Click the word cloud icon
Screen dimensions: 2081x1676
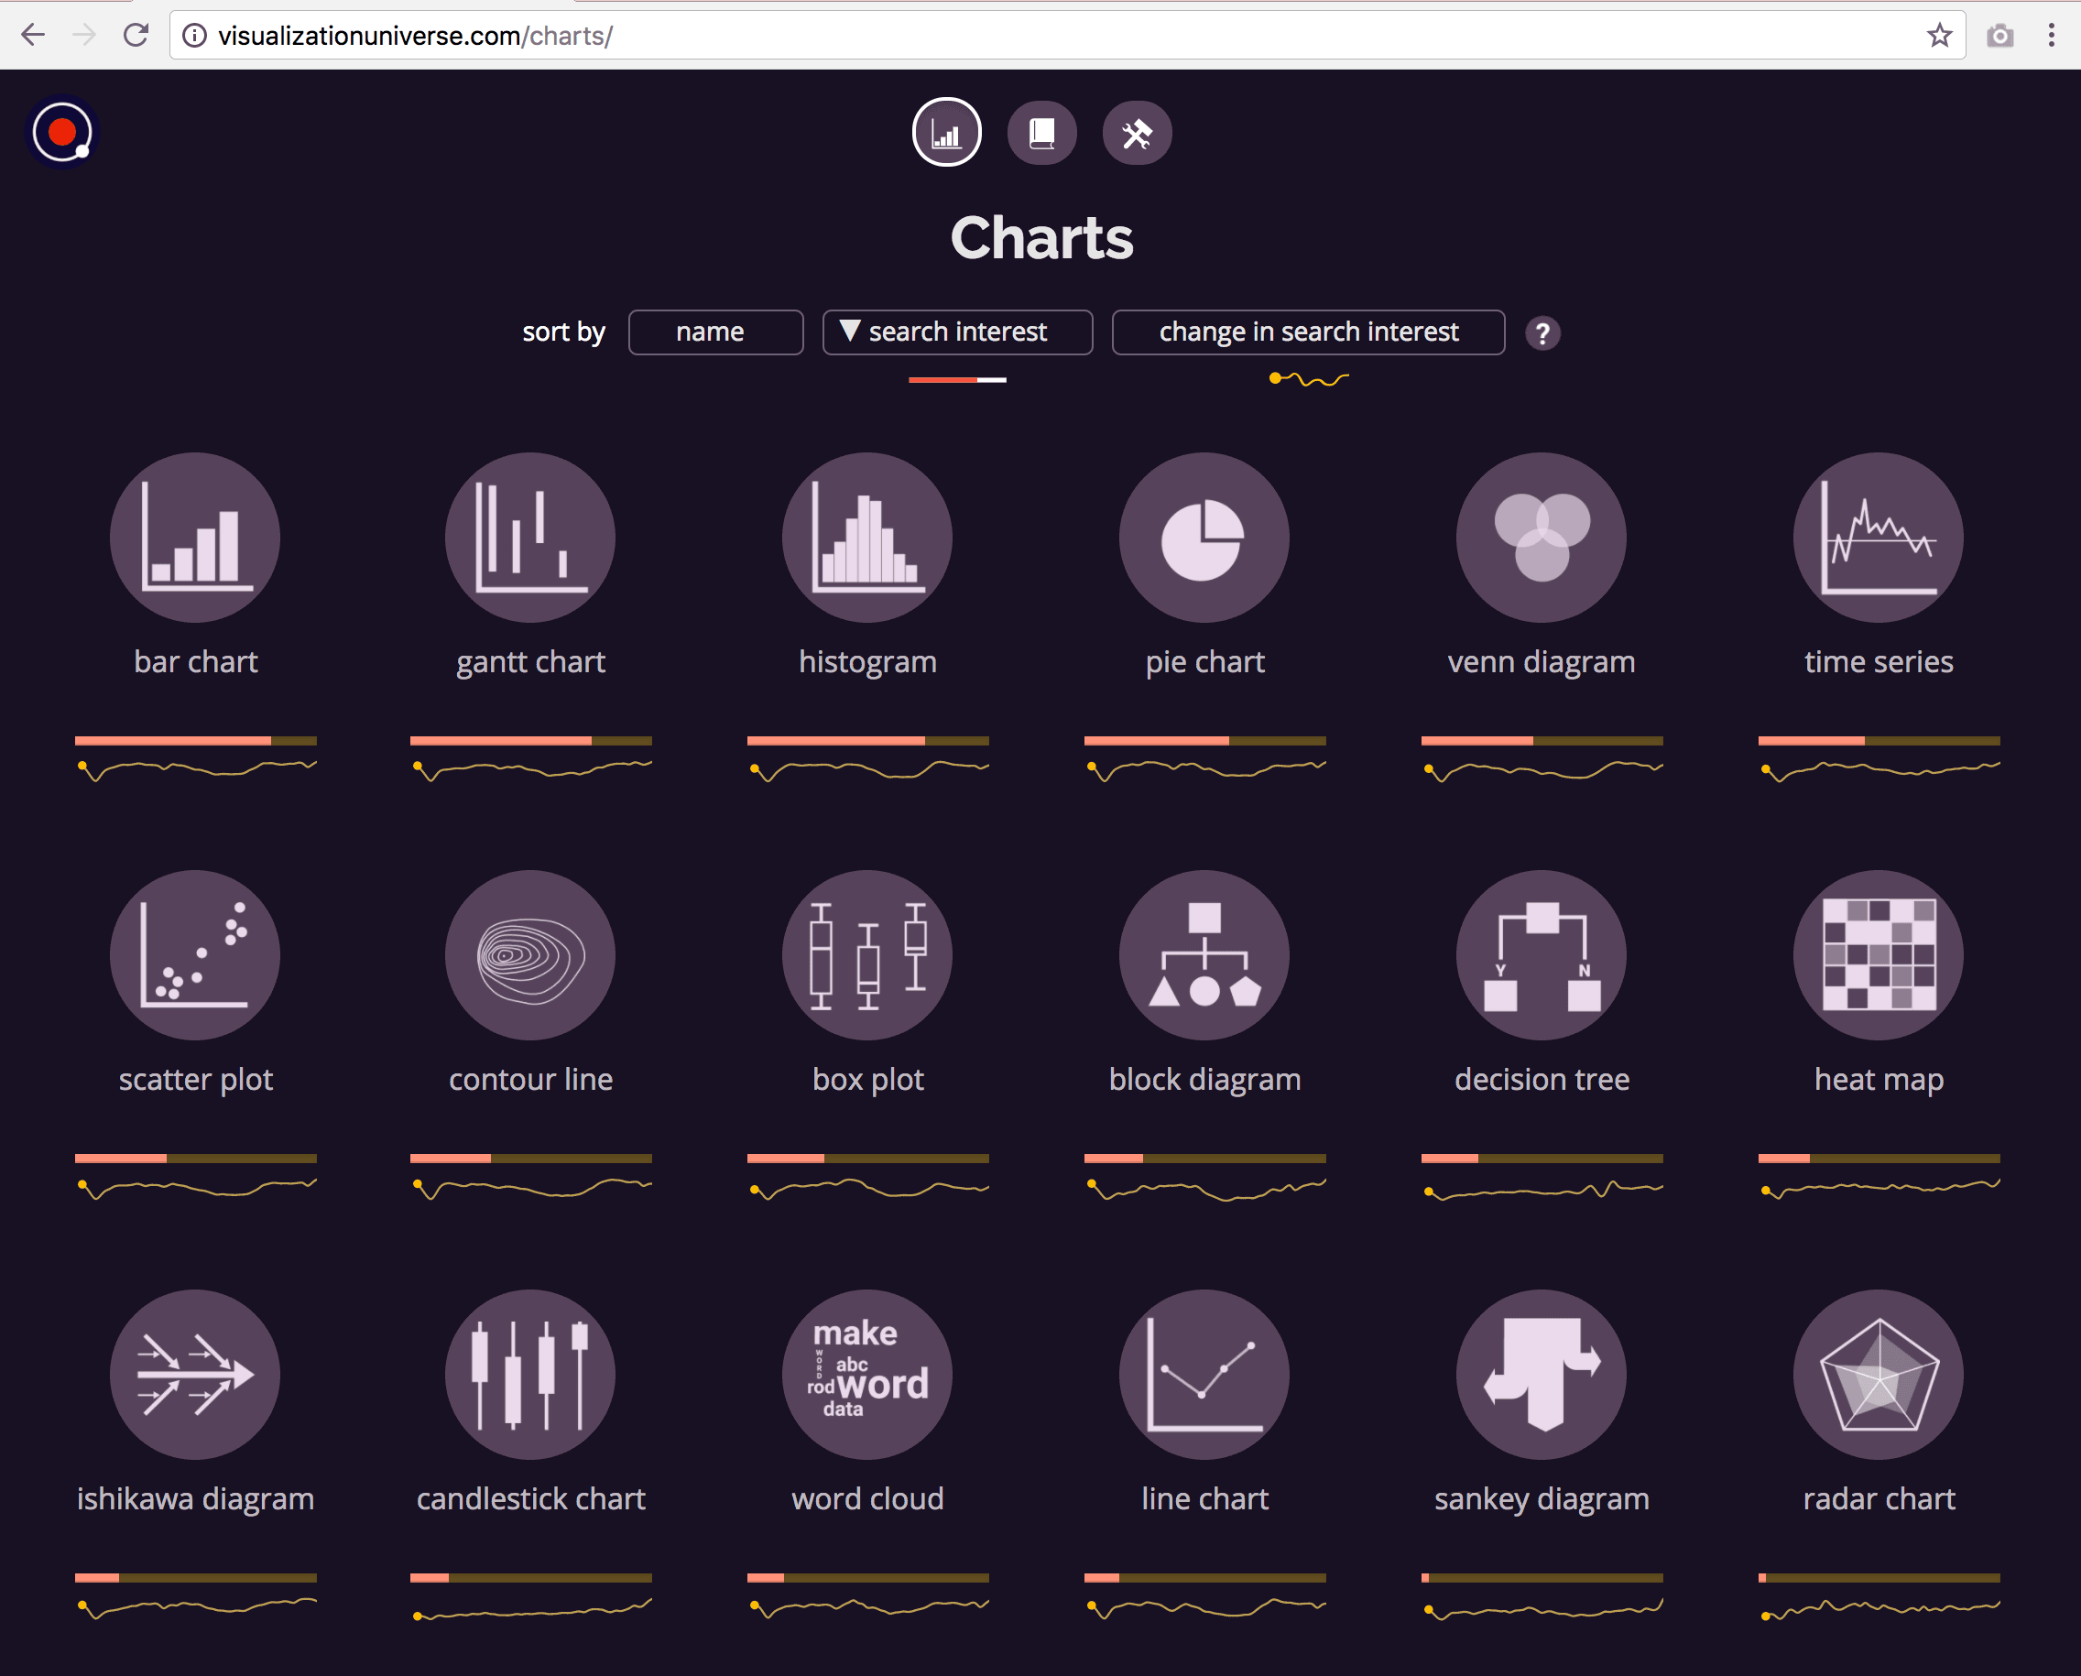click(x=867, y=1374)
